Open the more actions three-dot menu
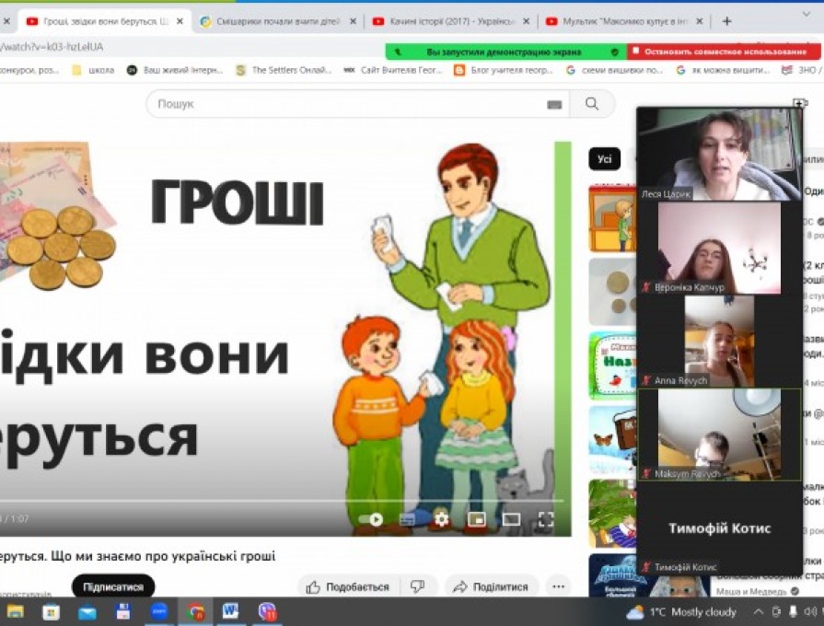The width and height of the screenshot is (824, 626). pos(558,586)
